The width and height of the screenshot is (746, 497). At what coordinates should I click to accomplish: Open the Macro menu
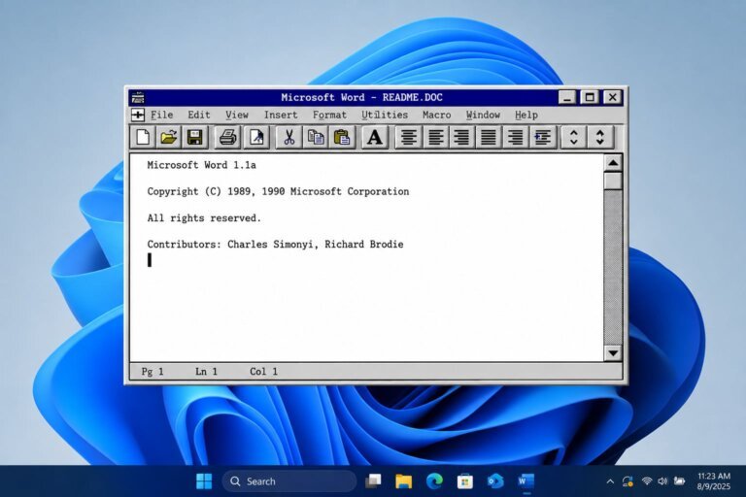pyautogui.click(x=437, y=115)
